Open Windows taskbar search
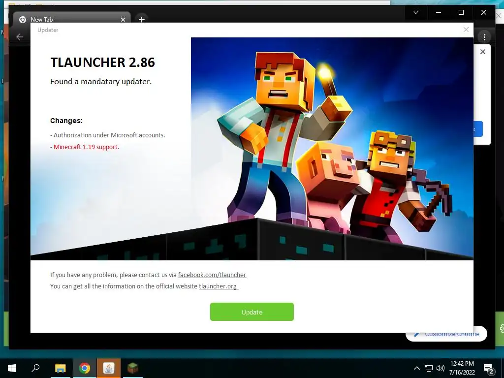Image resolution: width=504 pixels, height=378 pixels. (35, 368)
